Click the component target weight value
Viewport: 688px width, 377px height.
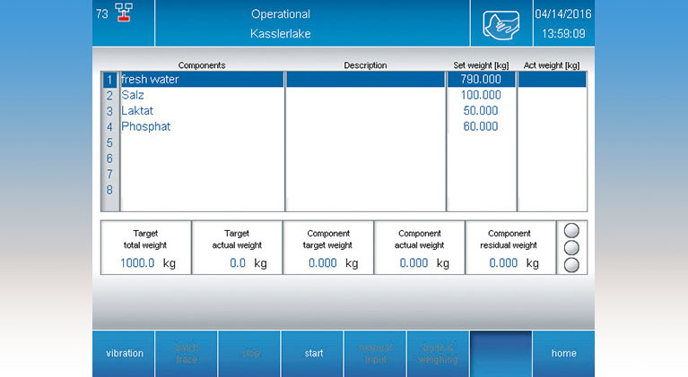pos(323,263)
